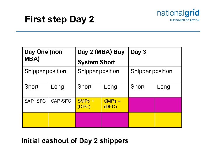The width and height of the screenshot is (210, 157).
Task: Click the "Long" cell in Day 2 column
Action: (x=110, y=87)
